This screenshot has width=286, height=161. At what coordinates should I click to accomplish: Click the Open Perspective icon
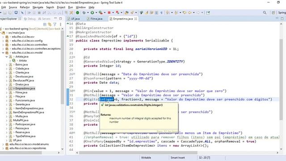(x=273, y=13)
